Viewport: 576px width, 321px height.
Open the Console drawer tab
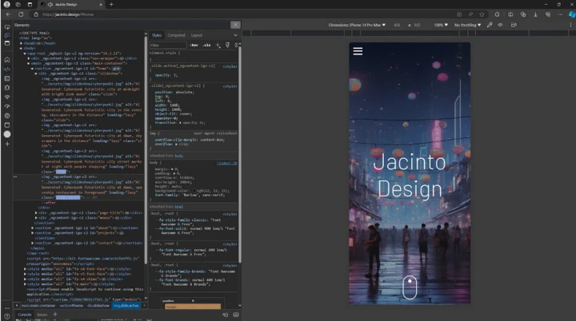coord(25,315)
